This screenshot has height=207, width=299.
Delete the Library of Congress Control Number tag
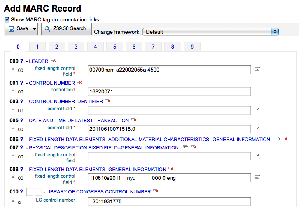point(156,191)
